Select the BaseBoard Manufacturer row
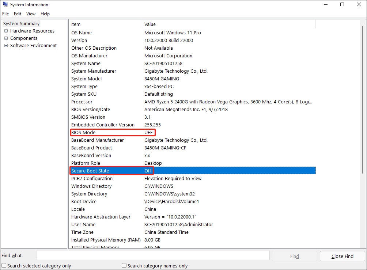This screenshot has width=367, height=270. 193,140
